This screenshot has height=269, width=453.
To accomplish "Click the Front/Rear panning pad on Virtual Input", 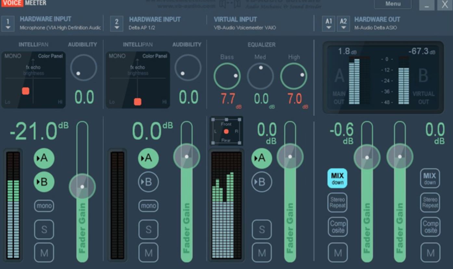I will pyautogui.click(x=226, y=131).
